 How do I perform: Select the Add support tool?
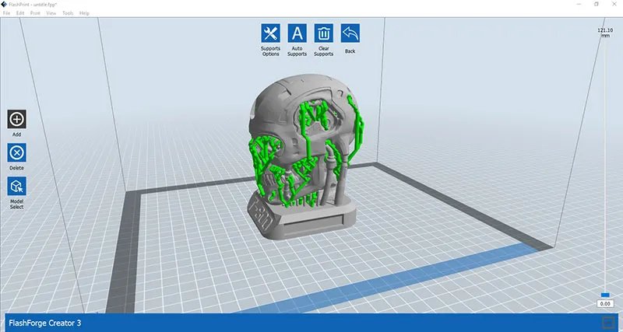pos(16,119)
